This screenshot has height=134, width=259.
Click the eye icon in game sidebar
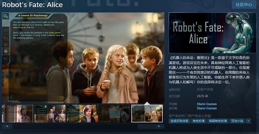(x=6, y=30)
